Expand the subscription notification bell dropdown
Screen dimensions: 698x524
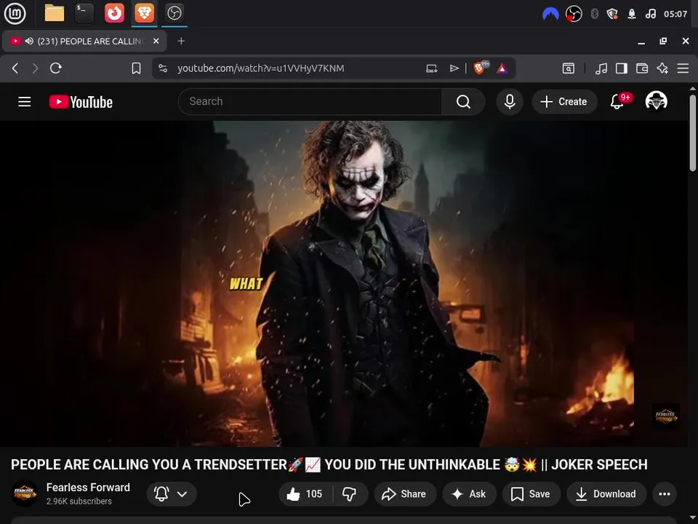click(x=172, y=493)
